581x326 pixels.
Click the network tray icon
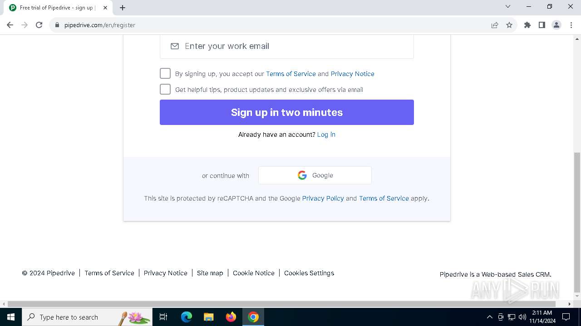pos(512,317)
